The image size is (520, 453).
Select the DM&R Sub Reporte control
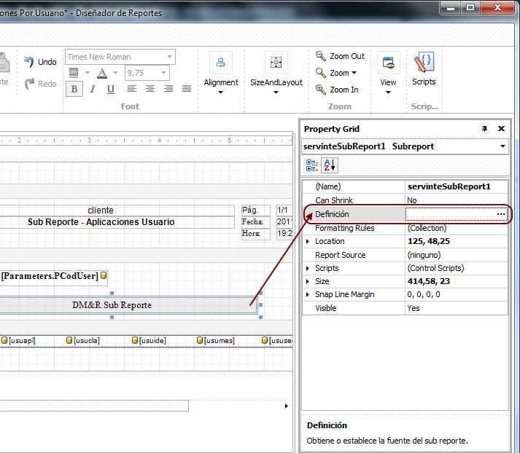(x=112, y=304)
